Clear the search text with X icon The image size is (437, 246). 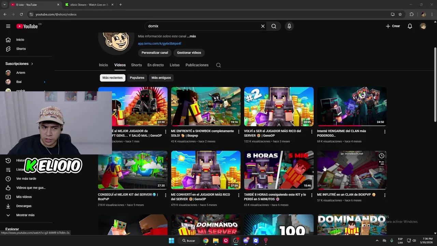pos(263,26)
